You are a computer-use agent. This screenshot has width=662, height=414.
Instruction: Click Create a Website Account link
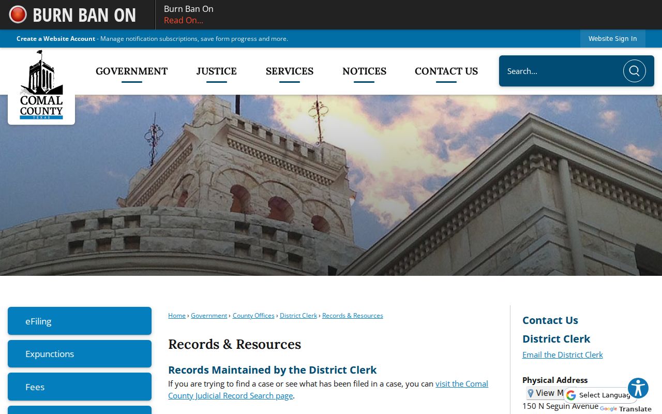(56, 39)
